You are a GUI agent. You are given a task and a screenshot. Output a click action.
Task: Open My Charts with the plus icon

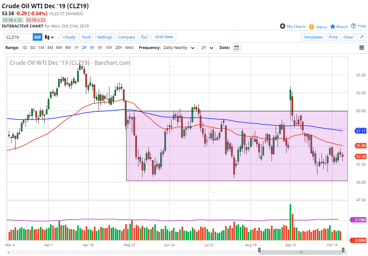293,27
